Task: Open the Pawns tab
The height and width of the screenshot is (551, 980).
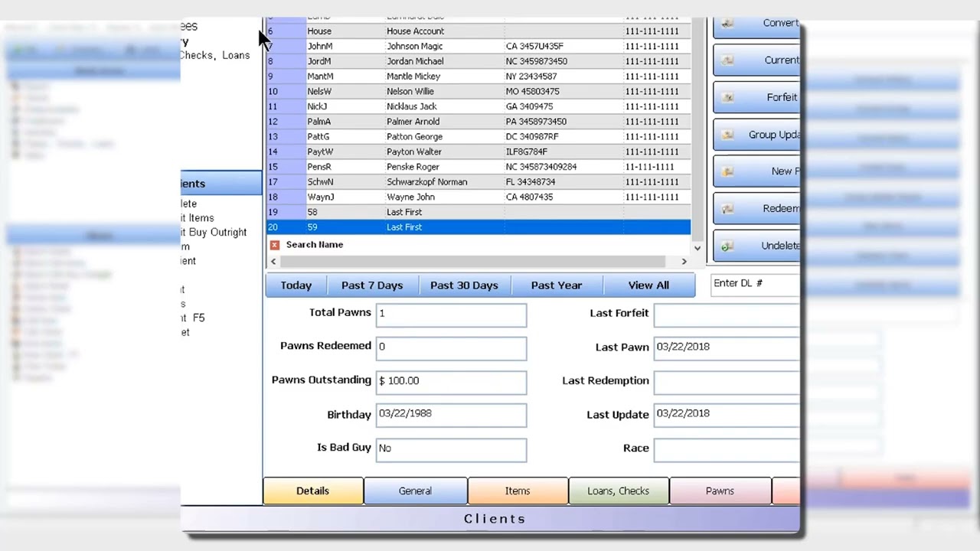Action: click(x=720, y=491)
